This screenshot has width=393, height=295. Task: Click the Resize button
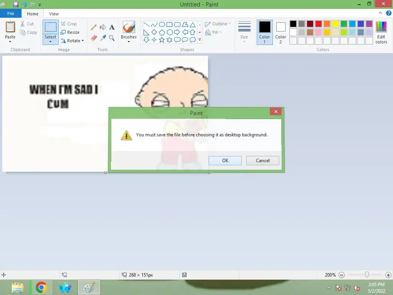tap(70, 32)
